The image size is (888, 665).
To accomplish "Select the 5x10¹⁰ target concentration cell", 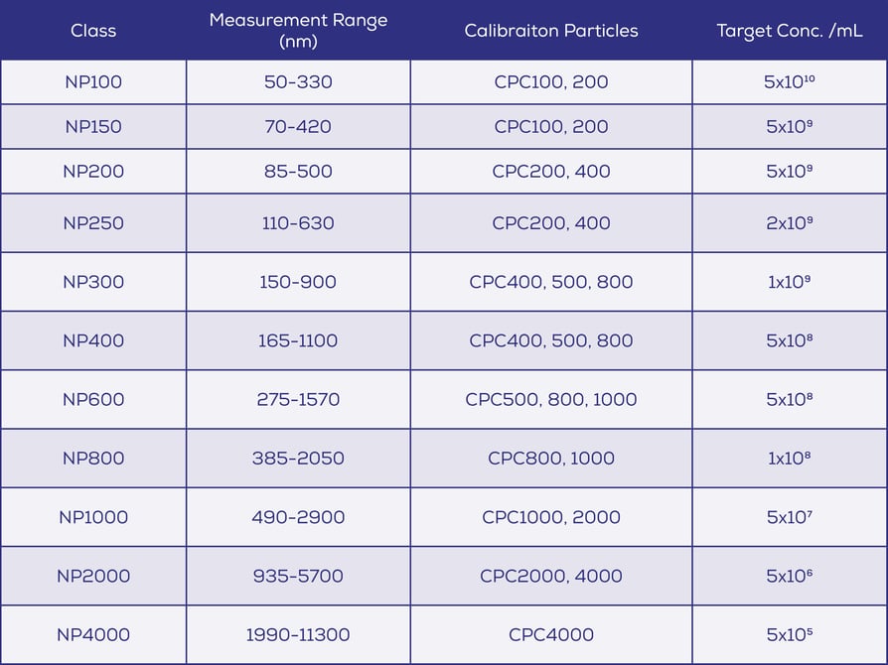I will pyautogui.click(x=790, y=82).
